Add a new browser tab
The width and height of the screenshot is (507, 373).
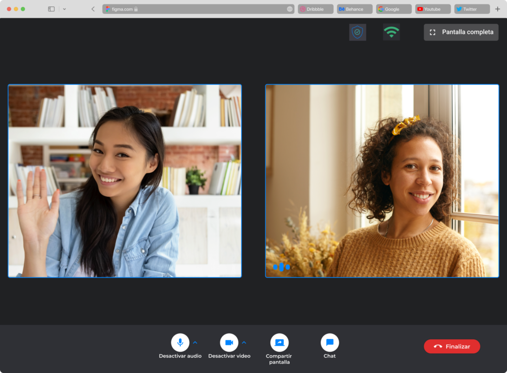[x=498, y=9]
